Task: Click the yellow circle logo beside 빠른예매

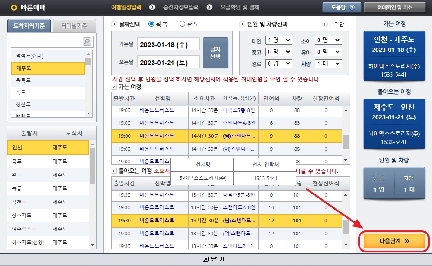Action: [x=14, y=8]
